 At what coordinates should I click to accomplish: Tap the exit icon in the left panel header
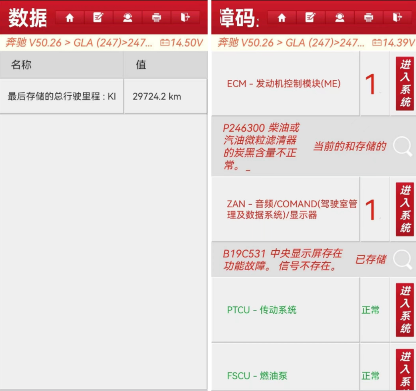point(185,18)
